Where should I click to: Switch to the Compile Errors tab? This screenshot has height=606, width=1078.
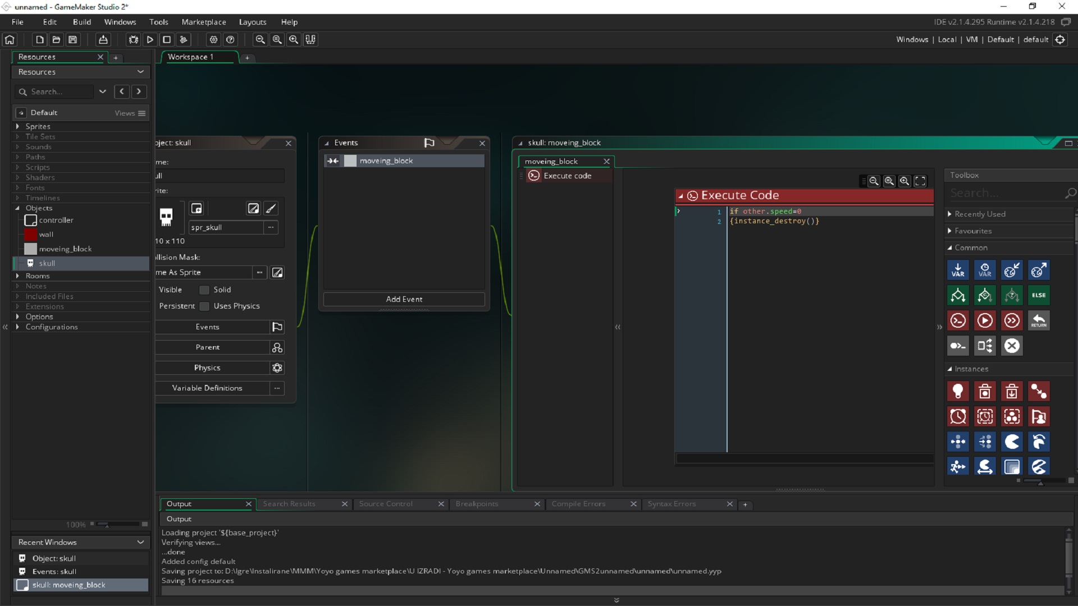(578, 504)
